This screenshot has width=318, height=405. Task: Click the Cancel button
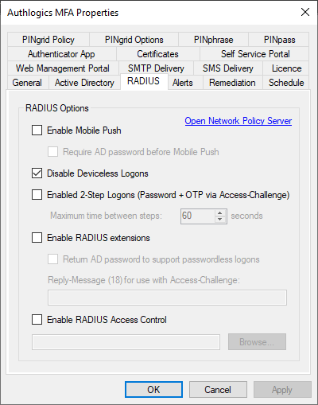(x=218, y=390)
